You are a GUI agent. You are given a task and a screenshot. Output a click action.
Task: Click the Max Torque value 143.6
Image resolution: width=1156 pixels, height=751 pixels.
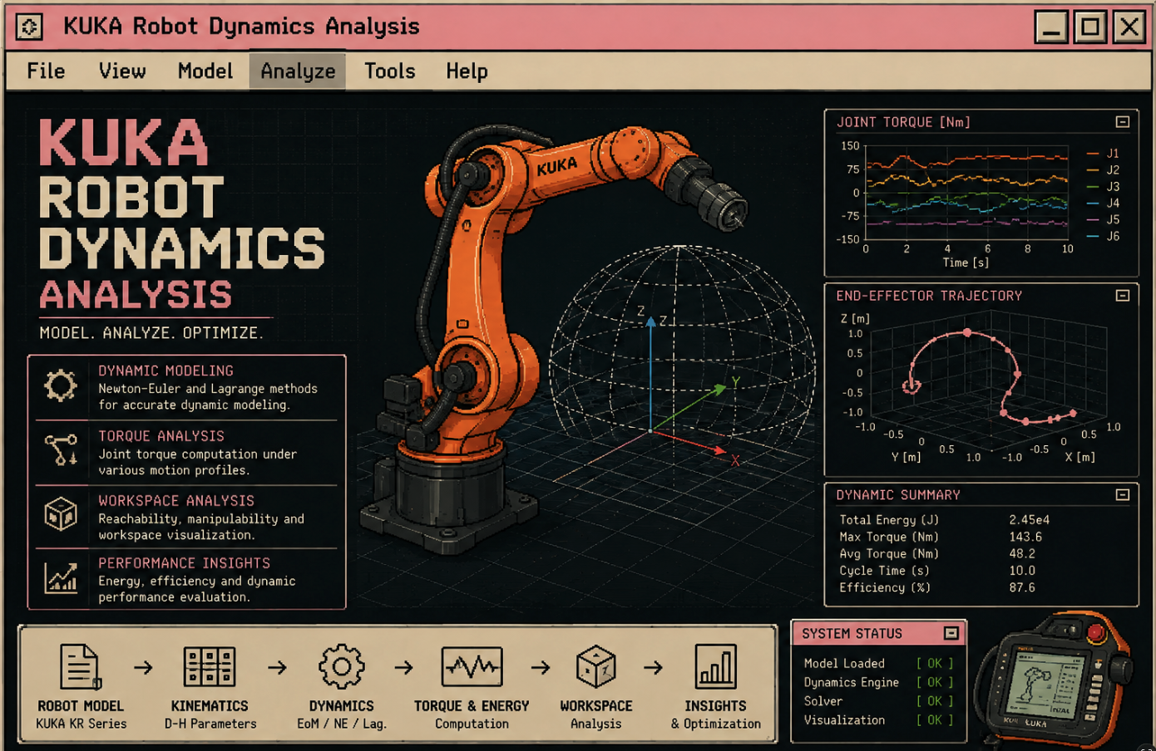pyautogui.click(x=1025, y=537)
